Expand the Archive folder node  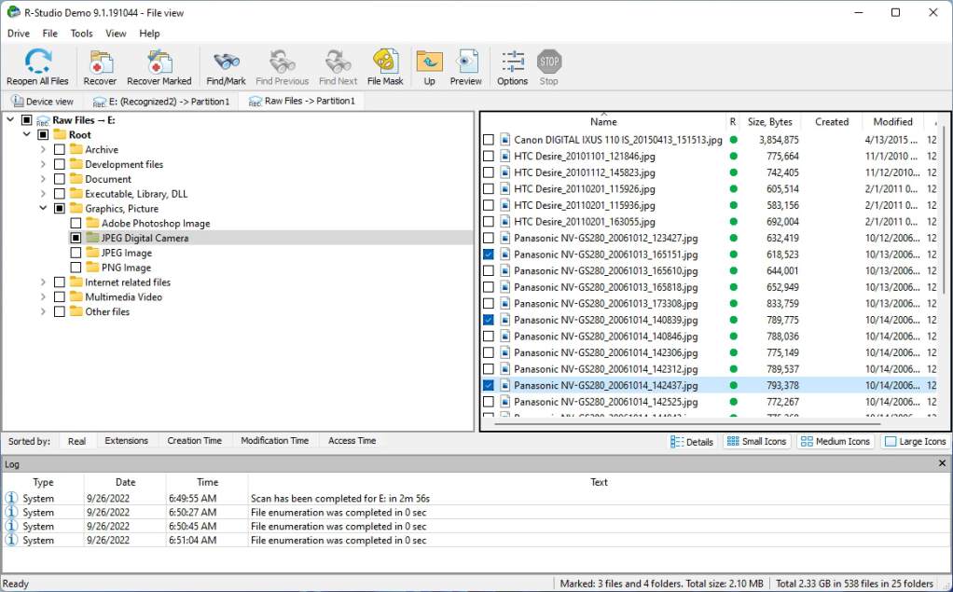point(43,149)
